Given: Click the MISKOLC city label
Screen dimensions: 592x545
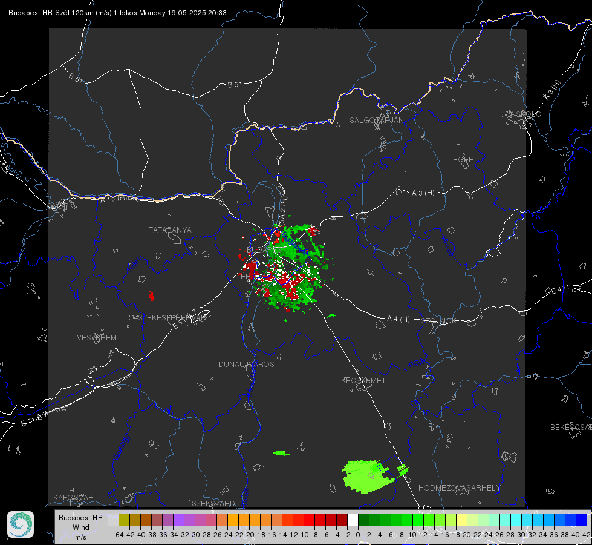Looking at the screenshot, I should point(524,114).
